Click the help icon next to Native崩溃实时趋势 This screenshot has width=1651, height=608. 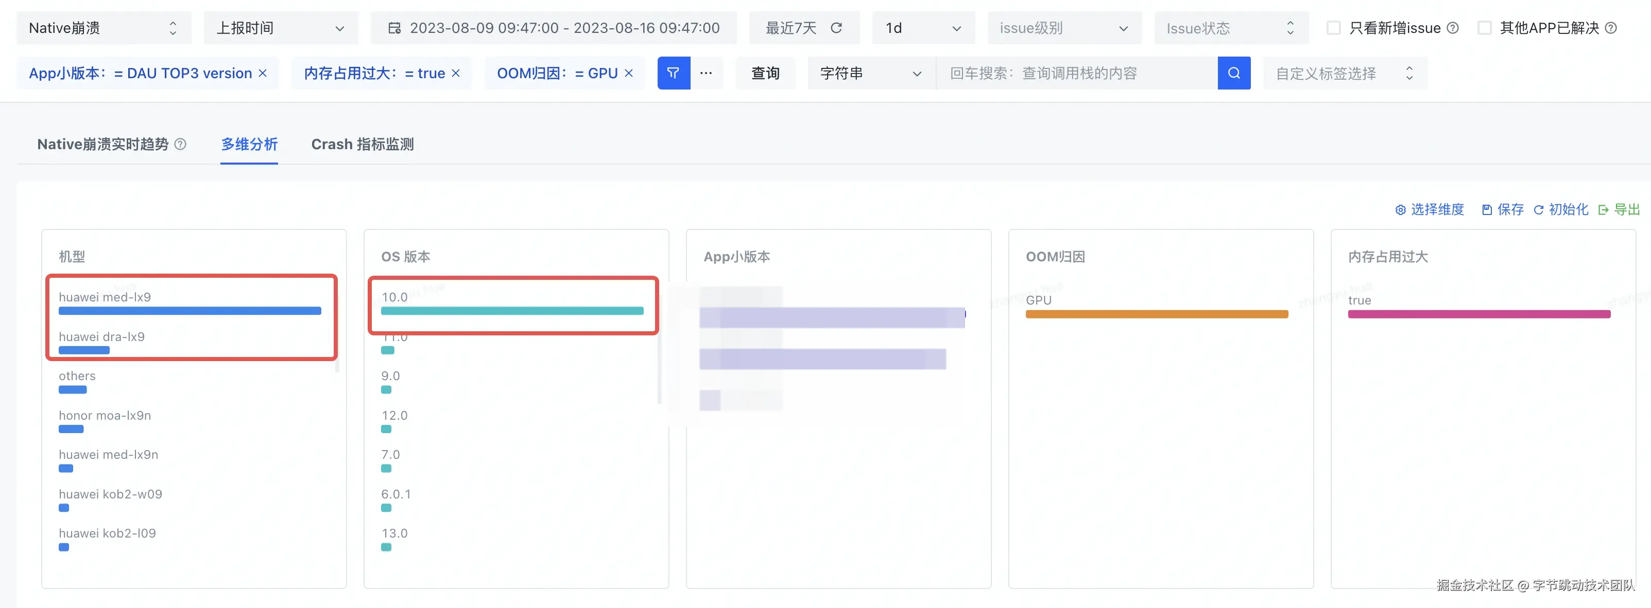click(x=181, y=144)
